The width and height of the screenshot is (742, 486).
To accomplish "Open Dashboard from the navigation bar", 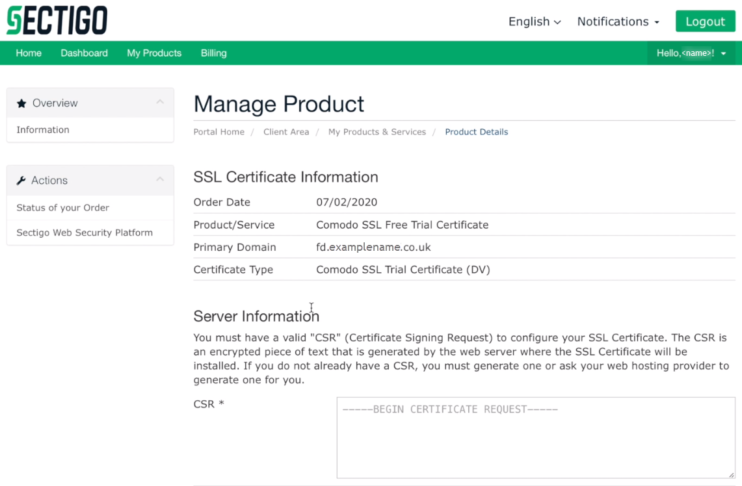I will pyautogui.click(x=84, y=53).
